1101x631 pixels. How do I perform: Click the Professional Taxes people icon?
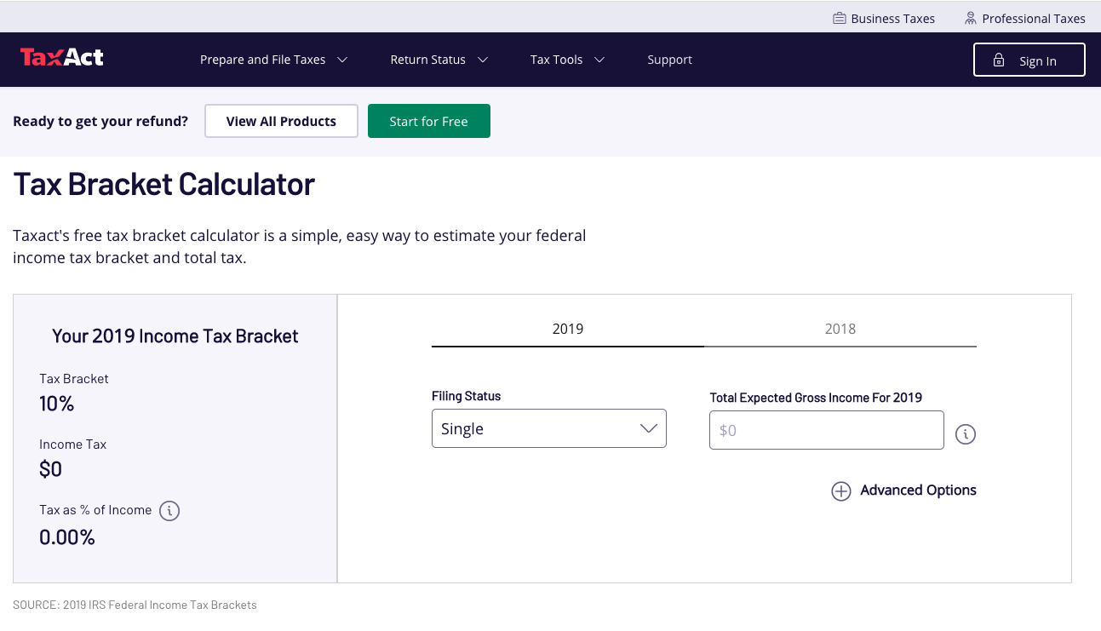[x=970, y=18]
